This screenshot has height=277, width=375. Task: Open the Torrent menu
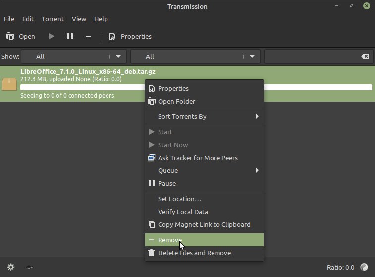[x=53, y=19]
